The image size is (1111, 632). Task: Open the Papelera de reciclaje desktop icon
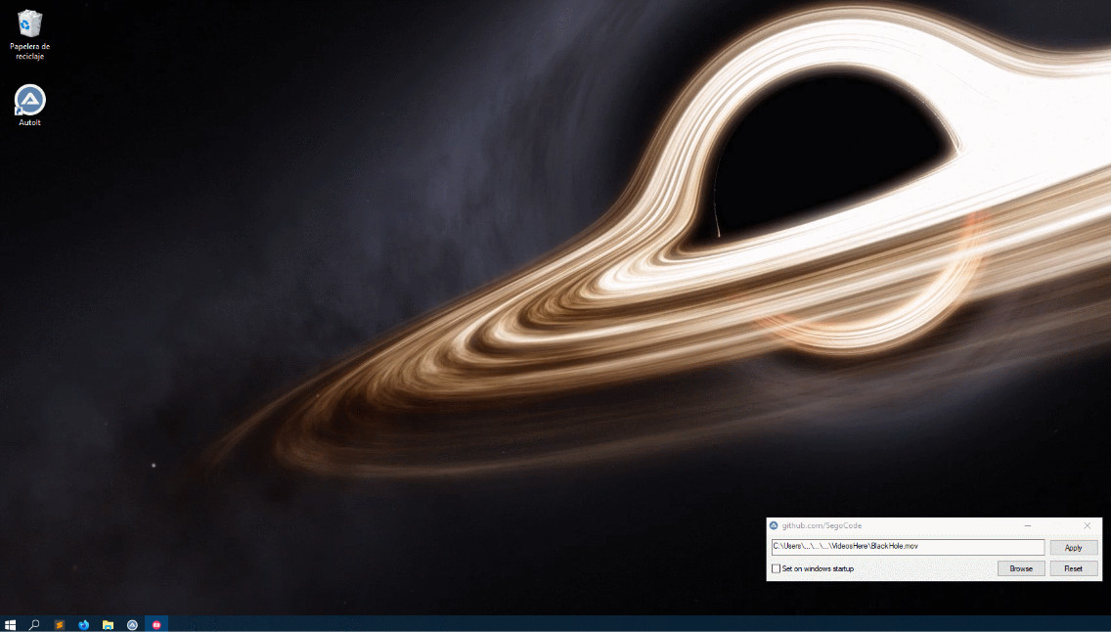point(29,34)
